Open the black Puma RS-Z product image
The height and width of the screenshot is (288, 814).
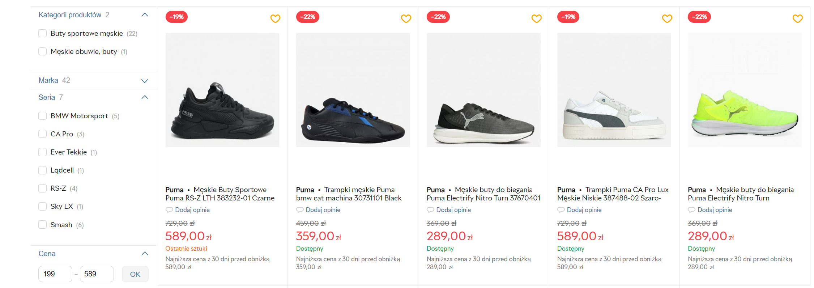[222, 90]
